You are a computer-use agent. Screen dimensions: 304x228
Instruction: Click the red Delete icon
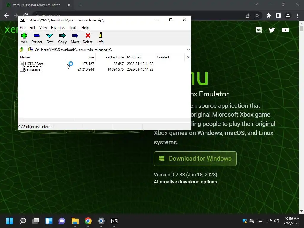tap(88, 38)
